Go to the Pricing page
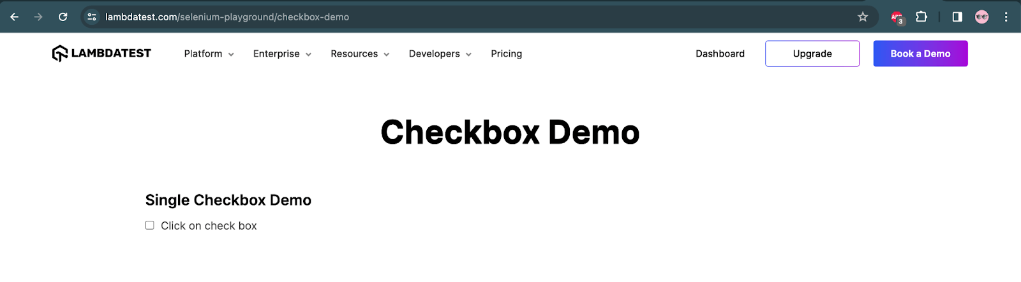The width and height of the screenshot is (1021, 282). click(507, 54)
